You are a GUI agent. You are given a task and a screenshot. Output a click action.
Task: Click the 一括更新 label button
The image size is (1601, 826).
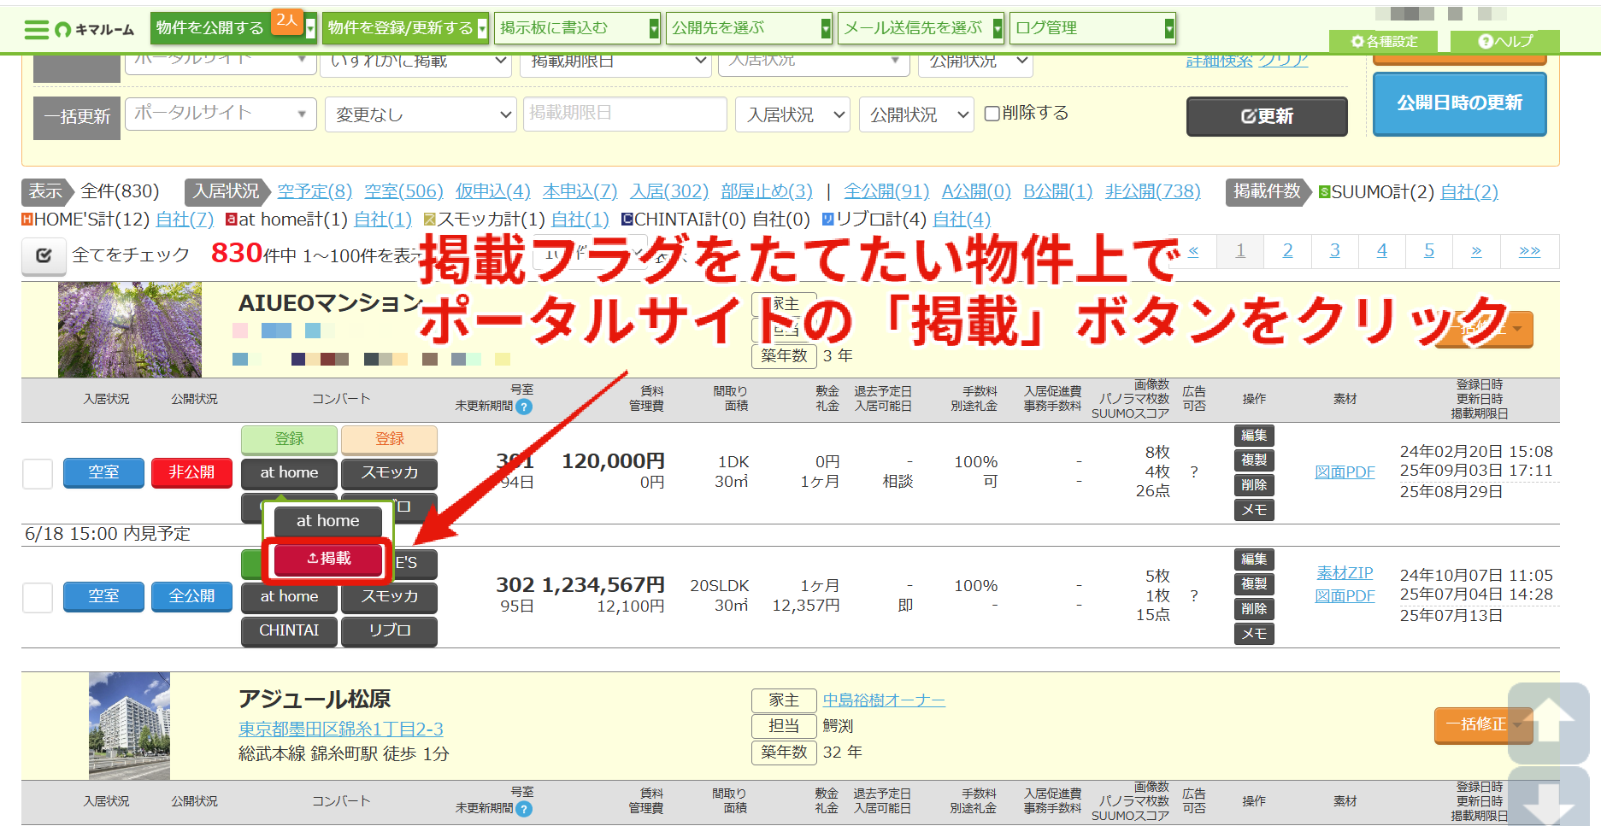point(77,117)
